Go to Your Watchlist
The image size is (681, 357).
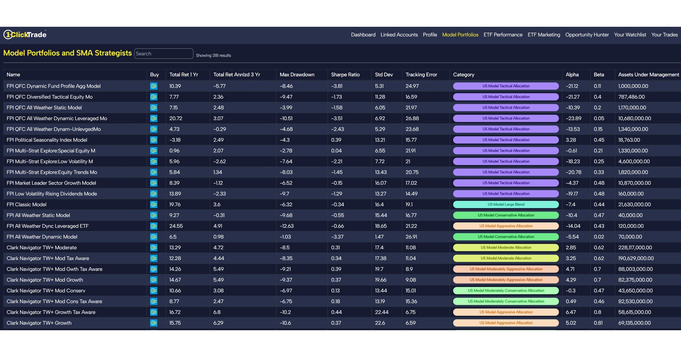630,34
